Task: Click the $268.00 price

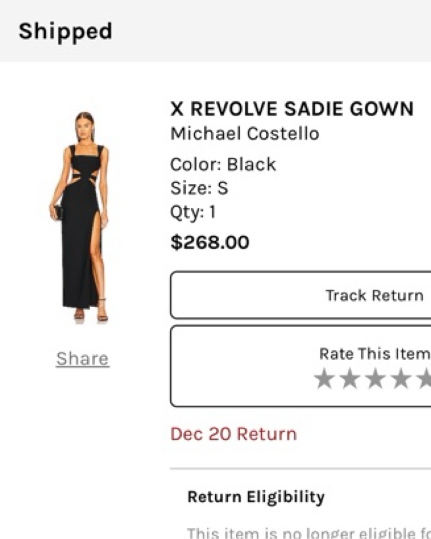Action: coord(210,242)
